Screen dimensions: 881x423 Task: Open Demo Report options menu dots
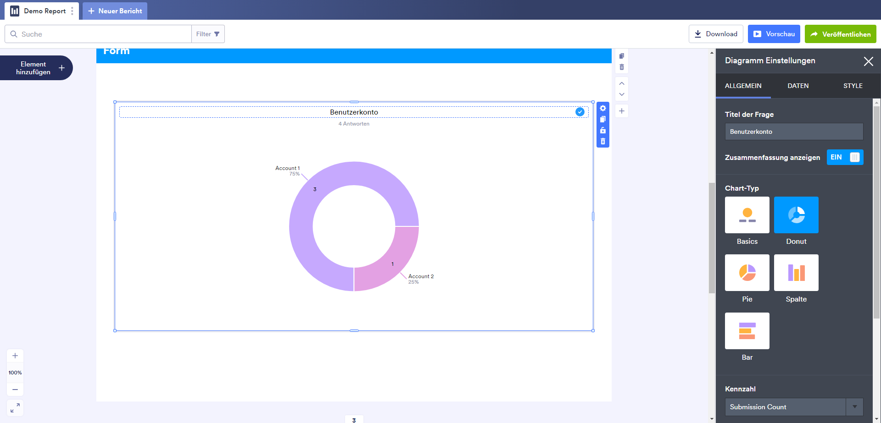tap(72, 11)
